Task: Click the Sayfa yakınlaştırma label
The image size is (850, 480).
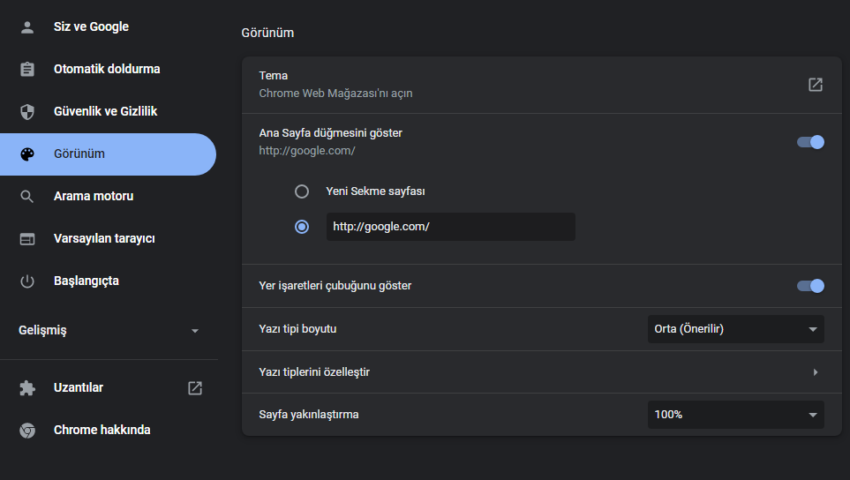Action: [x=308, y=415]
